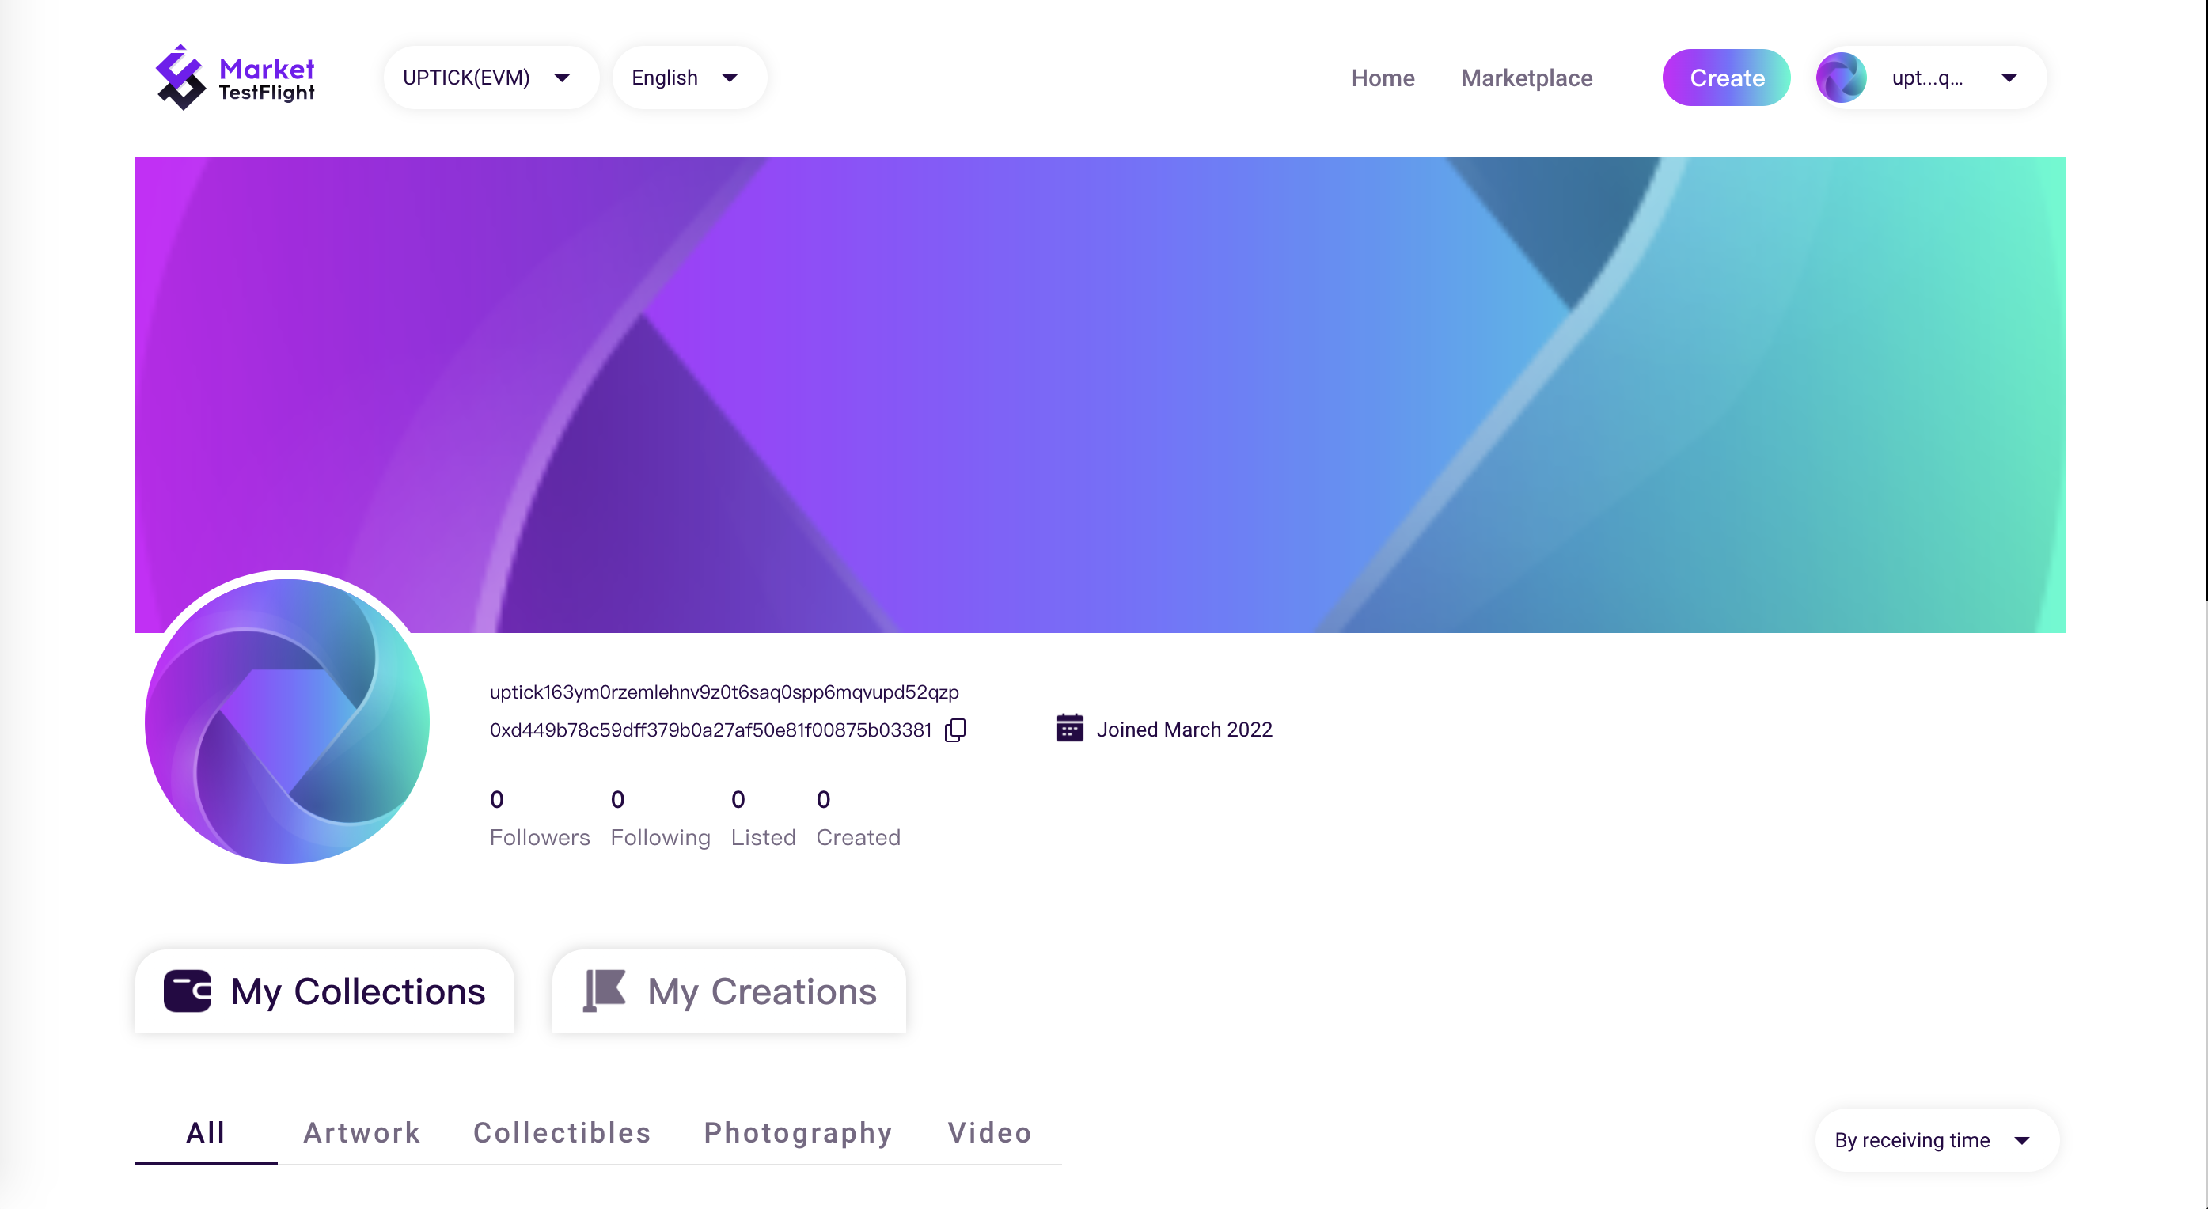
Task: Copy the 0x wallet address
Action: tap(955, 730)
